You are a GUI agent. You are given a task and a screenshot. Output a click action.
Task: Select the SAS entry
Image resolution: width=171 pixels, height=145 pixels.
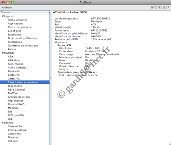pos(10,111)
